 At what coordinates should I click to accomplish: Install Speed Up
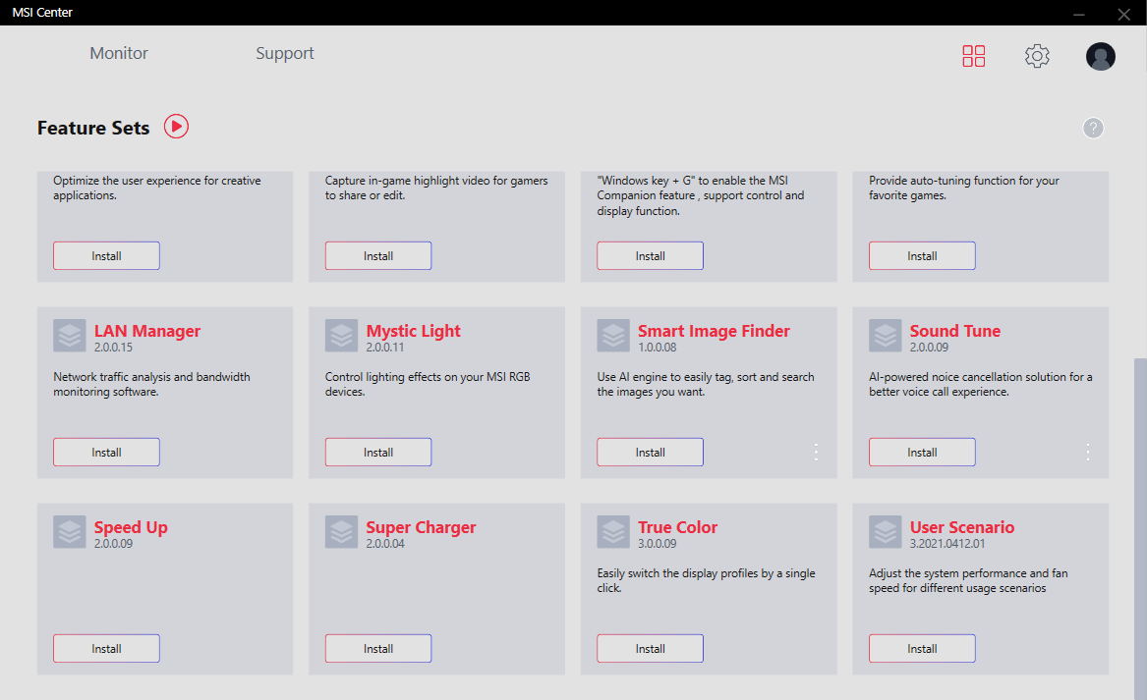click(106, 649)
